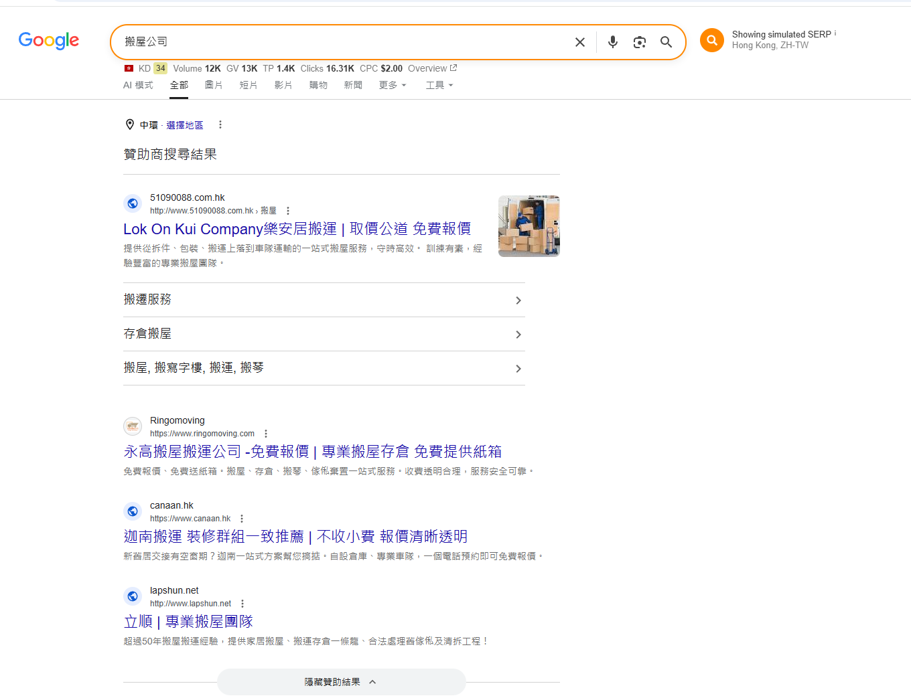This screenshot has height=698, width=911.
Task: Open the 迦南搬運 result title
Action: coord(295,537)
